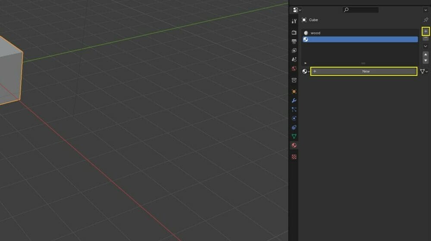The height and width of the screenshot is (241, 431).
Task: Open the editor type dropdown in Properties
Action: point(297,10)
